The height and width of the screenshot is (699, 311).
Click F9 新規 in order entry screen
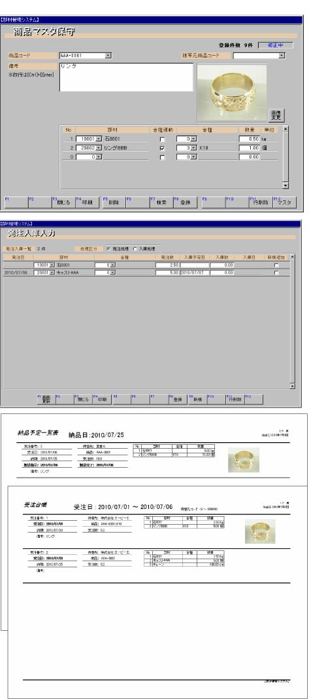click(197, 400)
